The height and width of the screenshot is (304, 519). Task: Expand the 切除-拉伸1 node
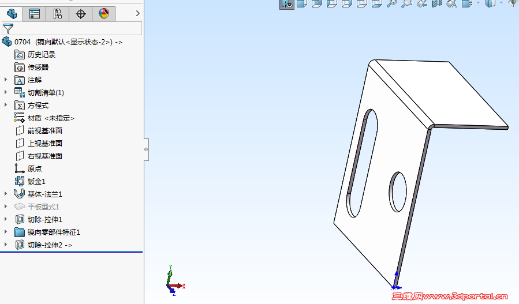pos(6,219)
